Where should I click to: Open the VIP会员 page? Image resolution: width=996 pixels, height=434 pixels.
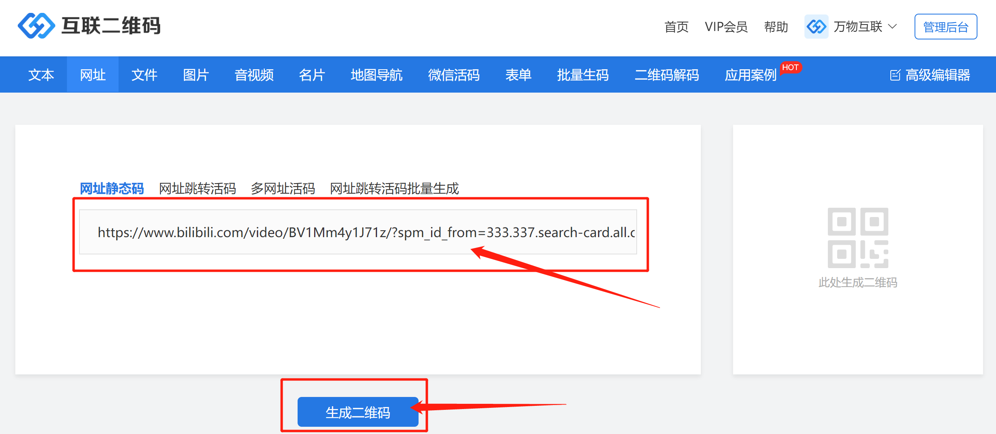pyautogui.click(x=726, y=27)
